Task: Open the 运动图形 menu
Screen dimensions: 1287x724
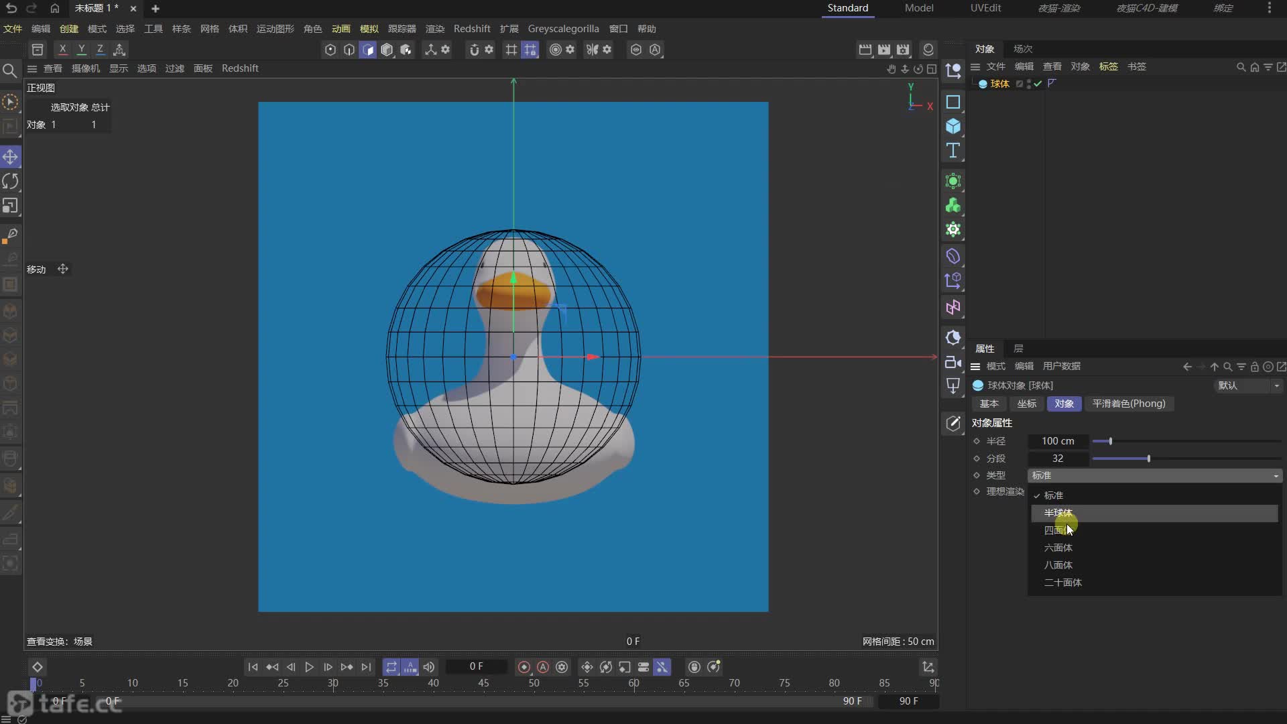Action: (275, 29)
